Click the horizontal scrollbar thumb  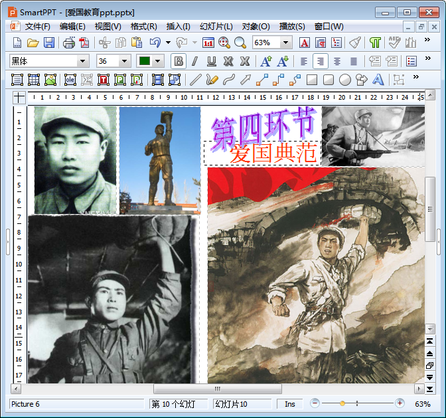[x=218, y=389]
